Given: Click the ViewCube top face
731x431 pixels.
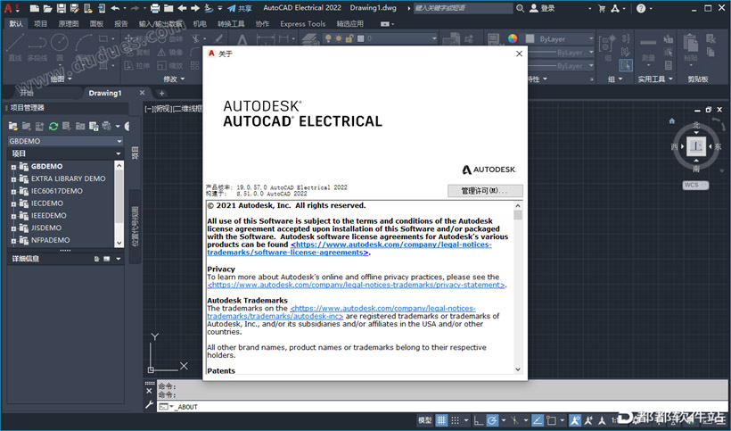Looking at the screenshot, I should click(696, 146).
